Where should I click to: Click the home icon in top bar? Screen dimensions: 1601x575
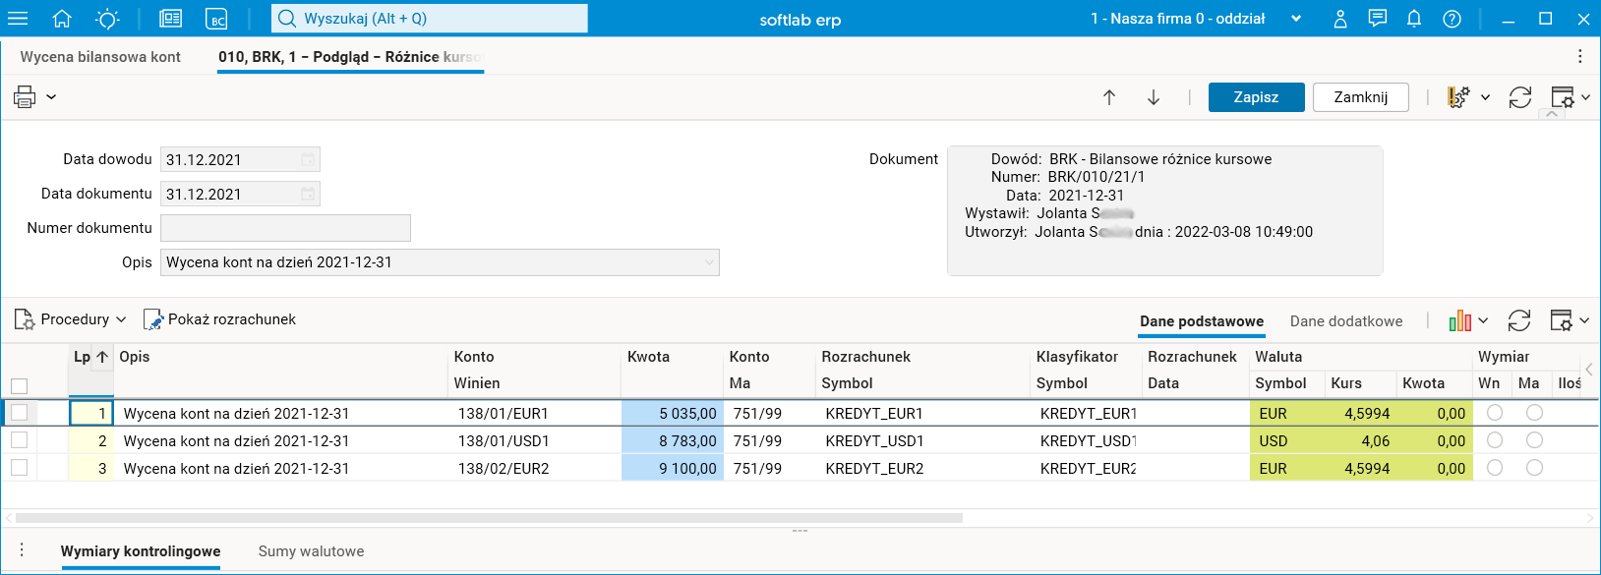click(62, 19)
